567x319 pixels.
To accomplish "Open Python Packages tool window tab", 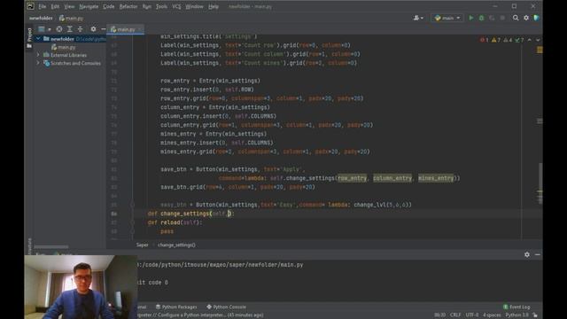I will click(x=176, y=307).
